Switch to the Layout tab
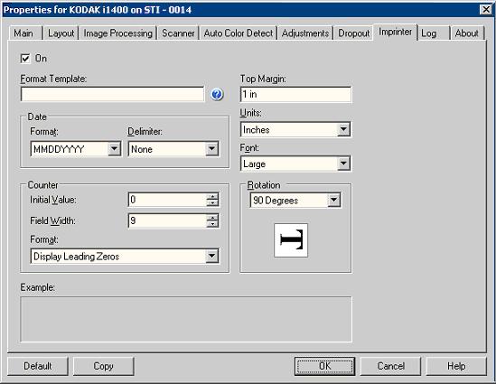This screenshot has height=384, width=496. point(61,33)
